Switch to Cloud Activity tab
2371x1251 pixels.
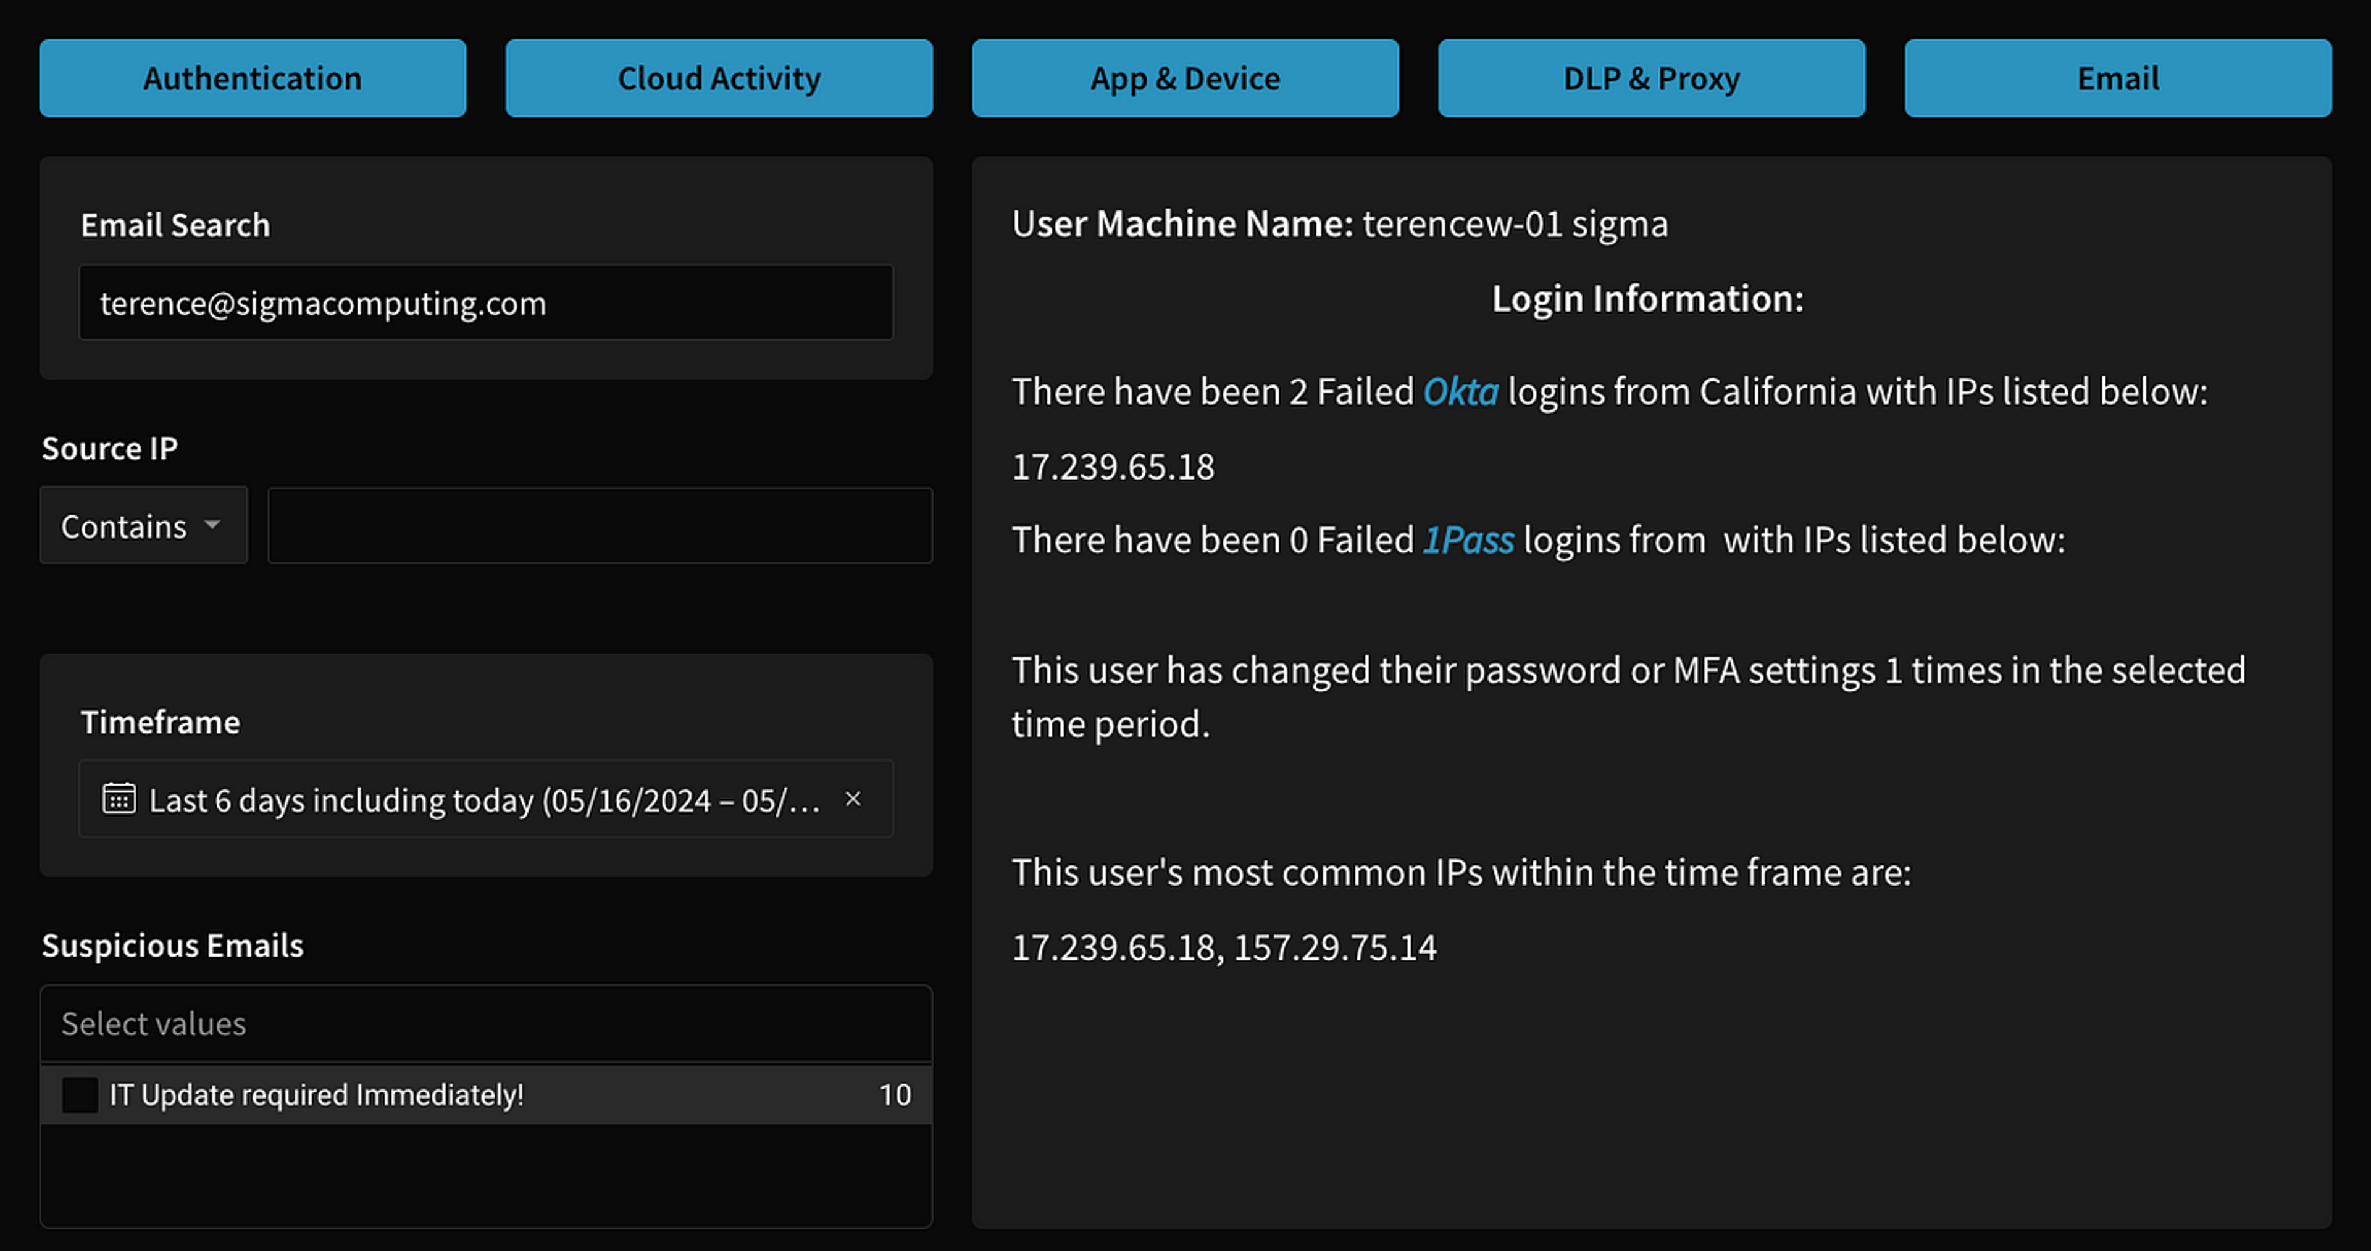[x=719, y=78]
